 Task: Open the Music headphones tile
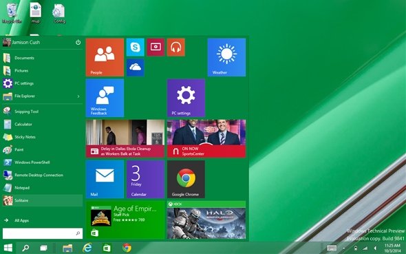point(175,47)
